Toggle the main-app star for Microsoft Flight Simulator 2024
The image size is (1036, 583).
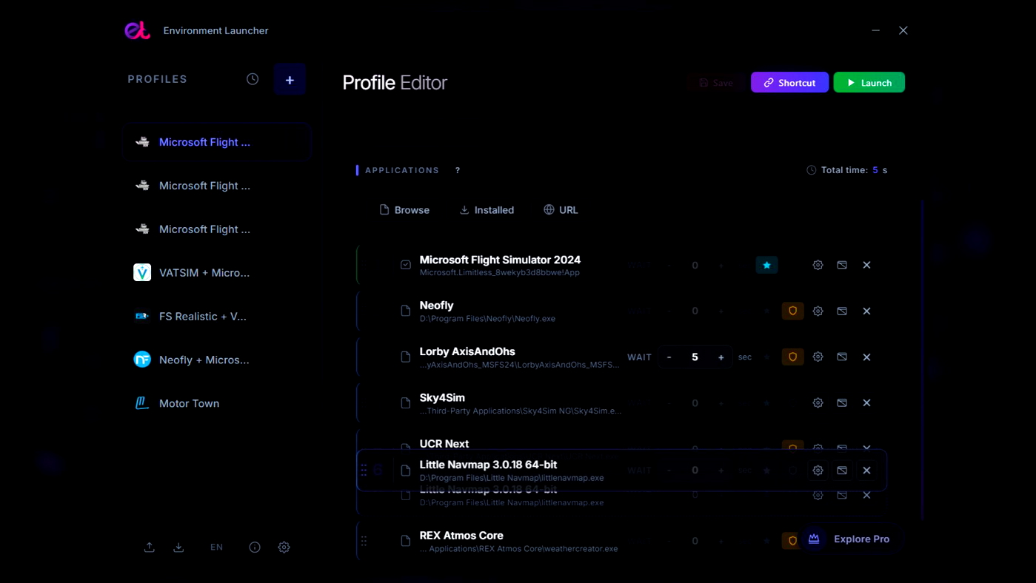pos(766,265)
